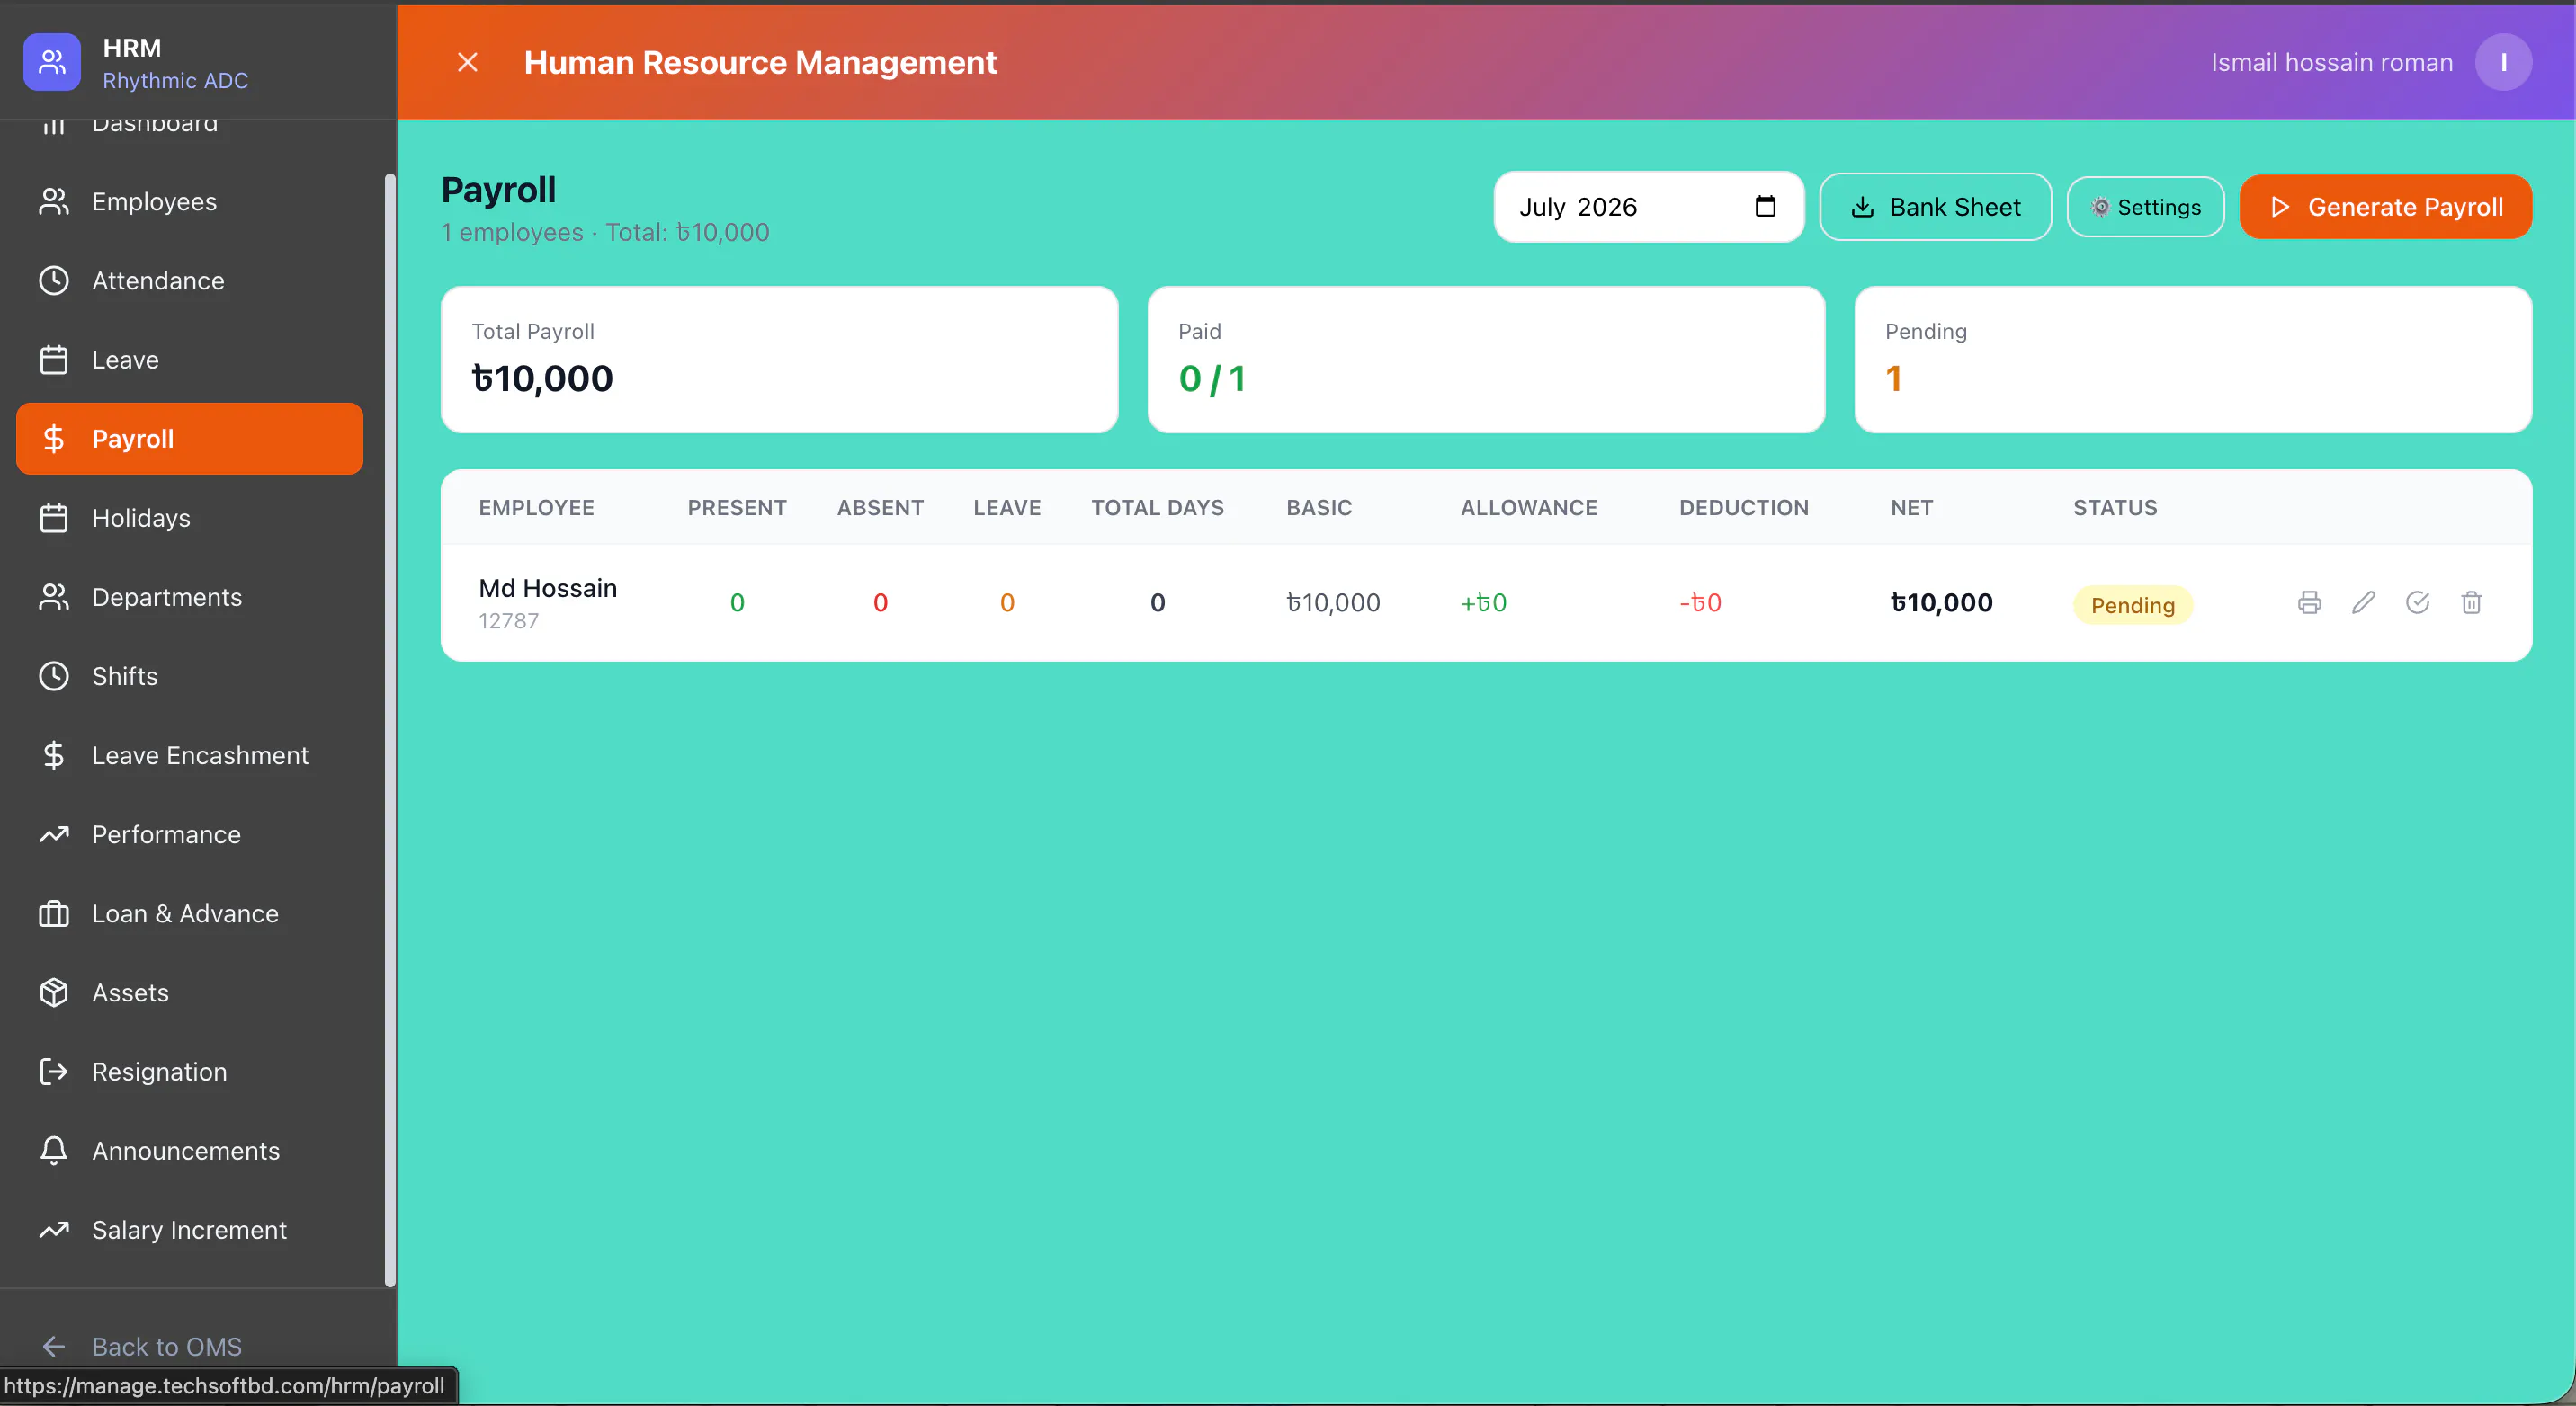Click the EMPLOYEE column header
The width and height of the screenshot is (2576, 1406).
click(536, 508)
